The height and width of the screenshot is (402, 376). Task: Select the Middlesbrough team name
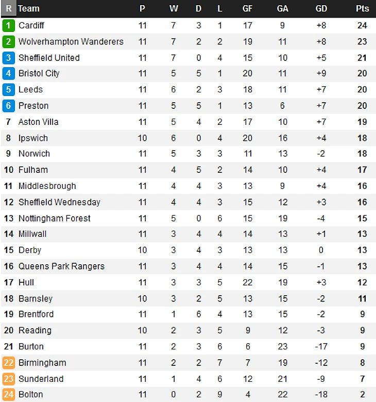point(47,186)
